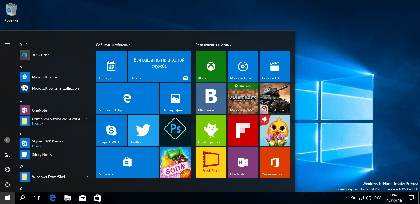Open the Store tile (Магазин)

(127, 162)
